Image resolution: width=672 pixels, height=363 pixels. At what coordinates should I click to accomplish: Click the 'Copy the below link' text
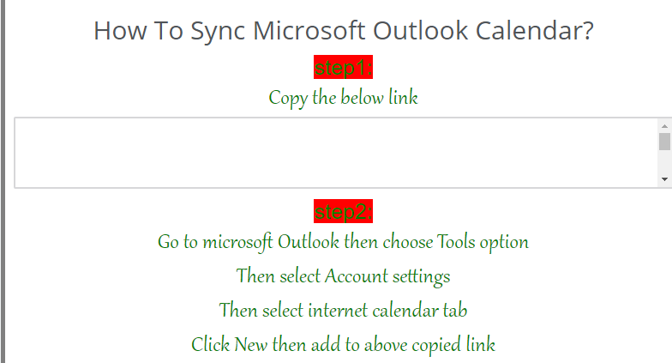coord(343,98)
